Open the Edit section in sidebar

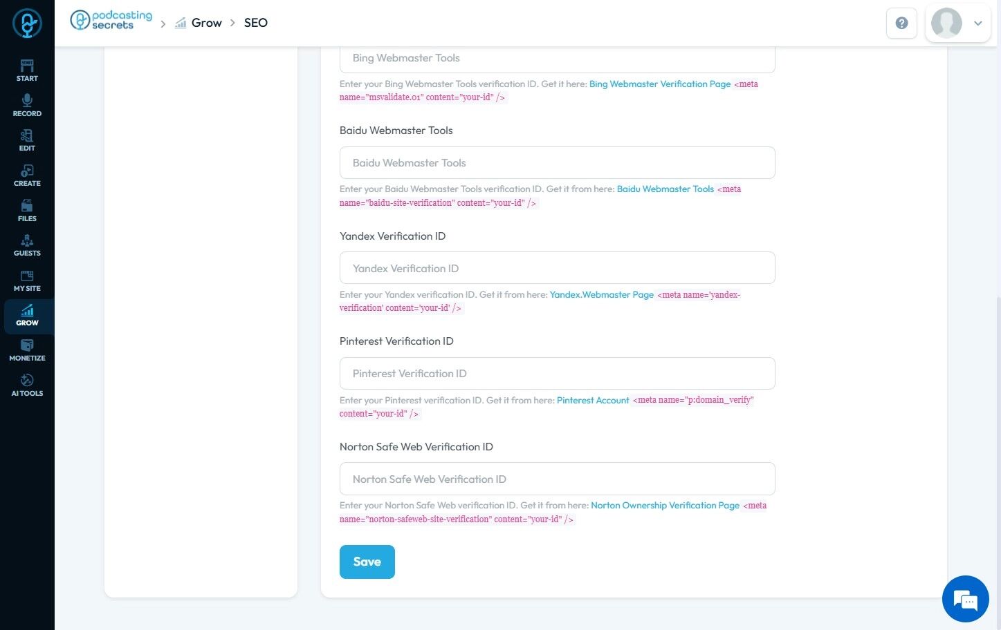coord(27,140)
